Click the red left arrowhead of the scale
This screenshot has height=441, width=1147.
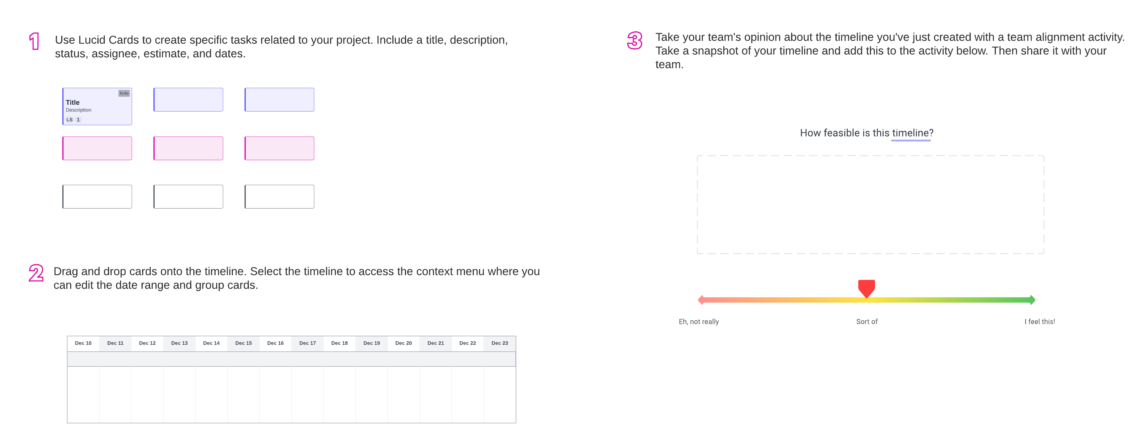point(701,300)
